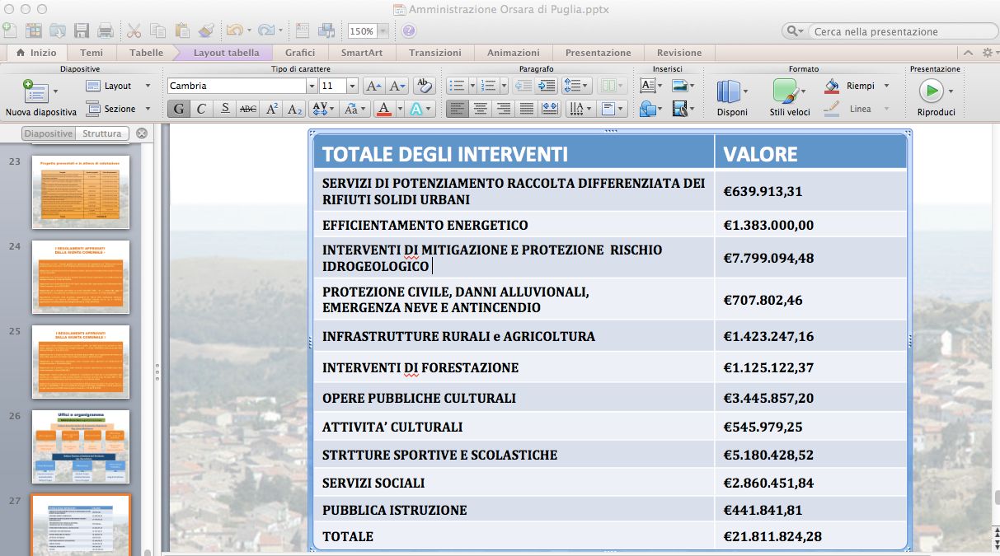
Task: Redo the last action
Action: click(265, 30)
